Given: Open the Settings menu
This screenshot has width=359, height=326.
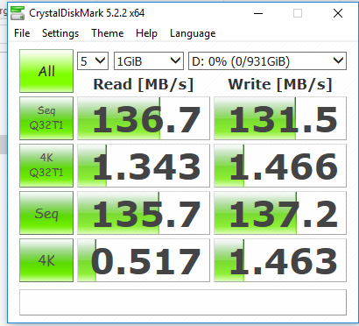Looking at the screenshot, I should (x=60, y=33).
